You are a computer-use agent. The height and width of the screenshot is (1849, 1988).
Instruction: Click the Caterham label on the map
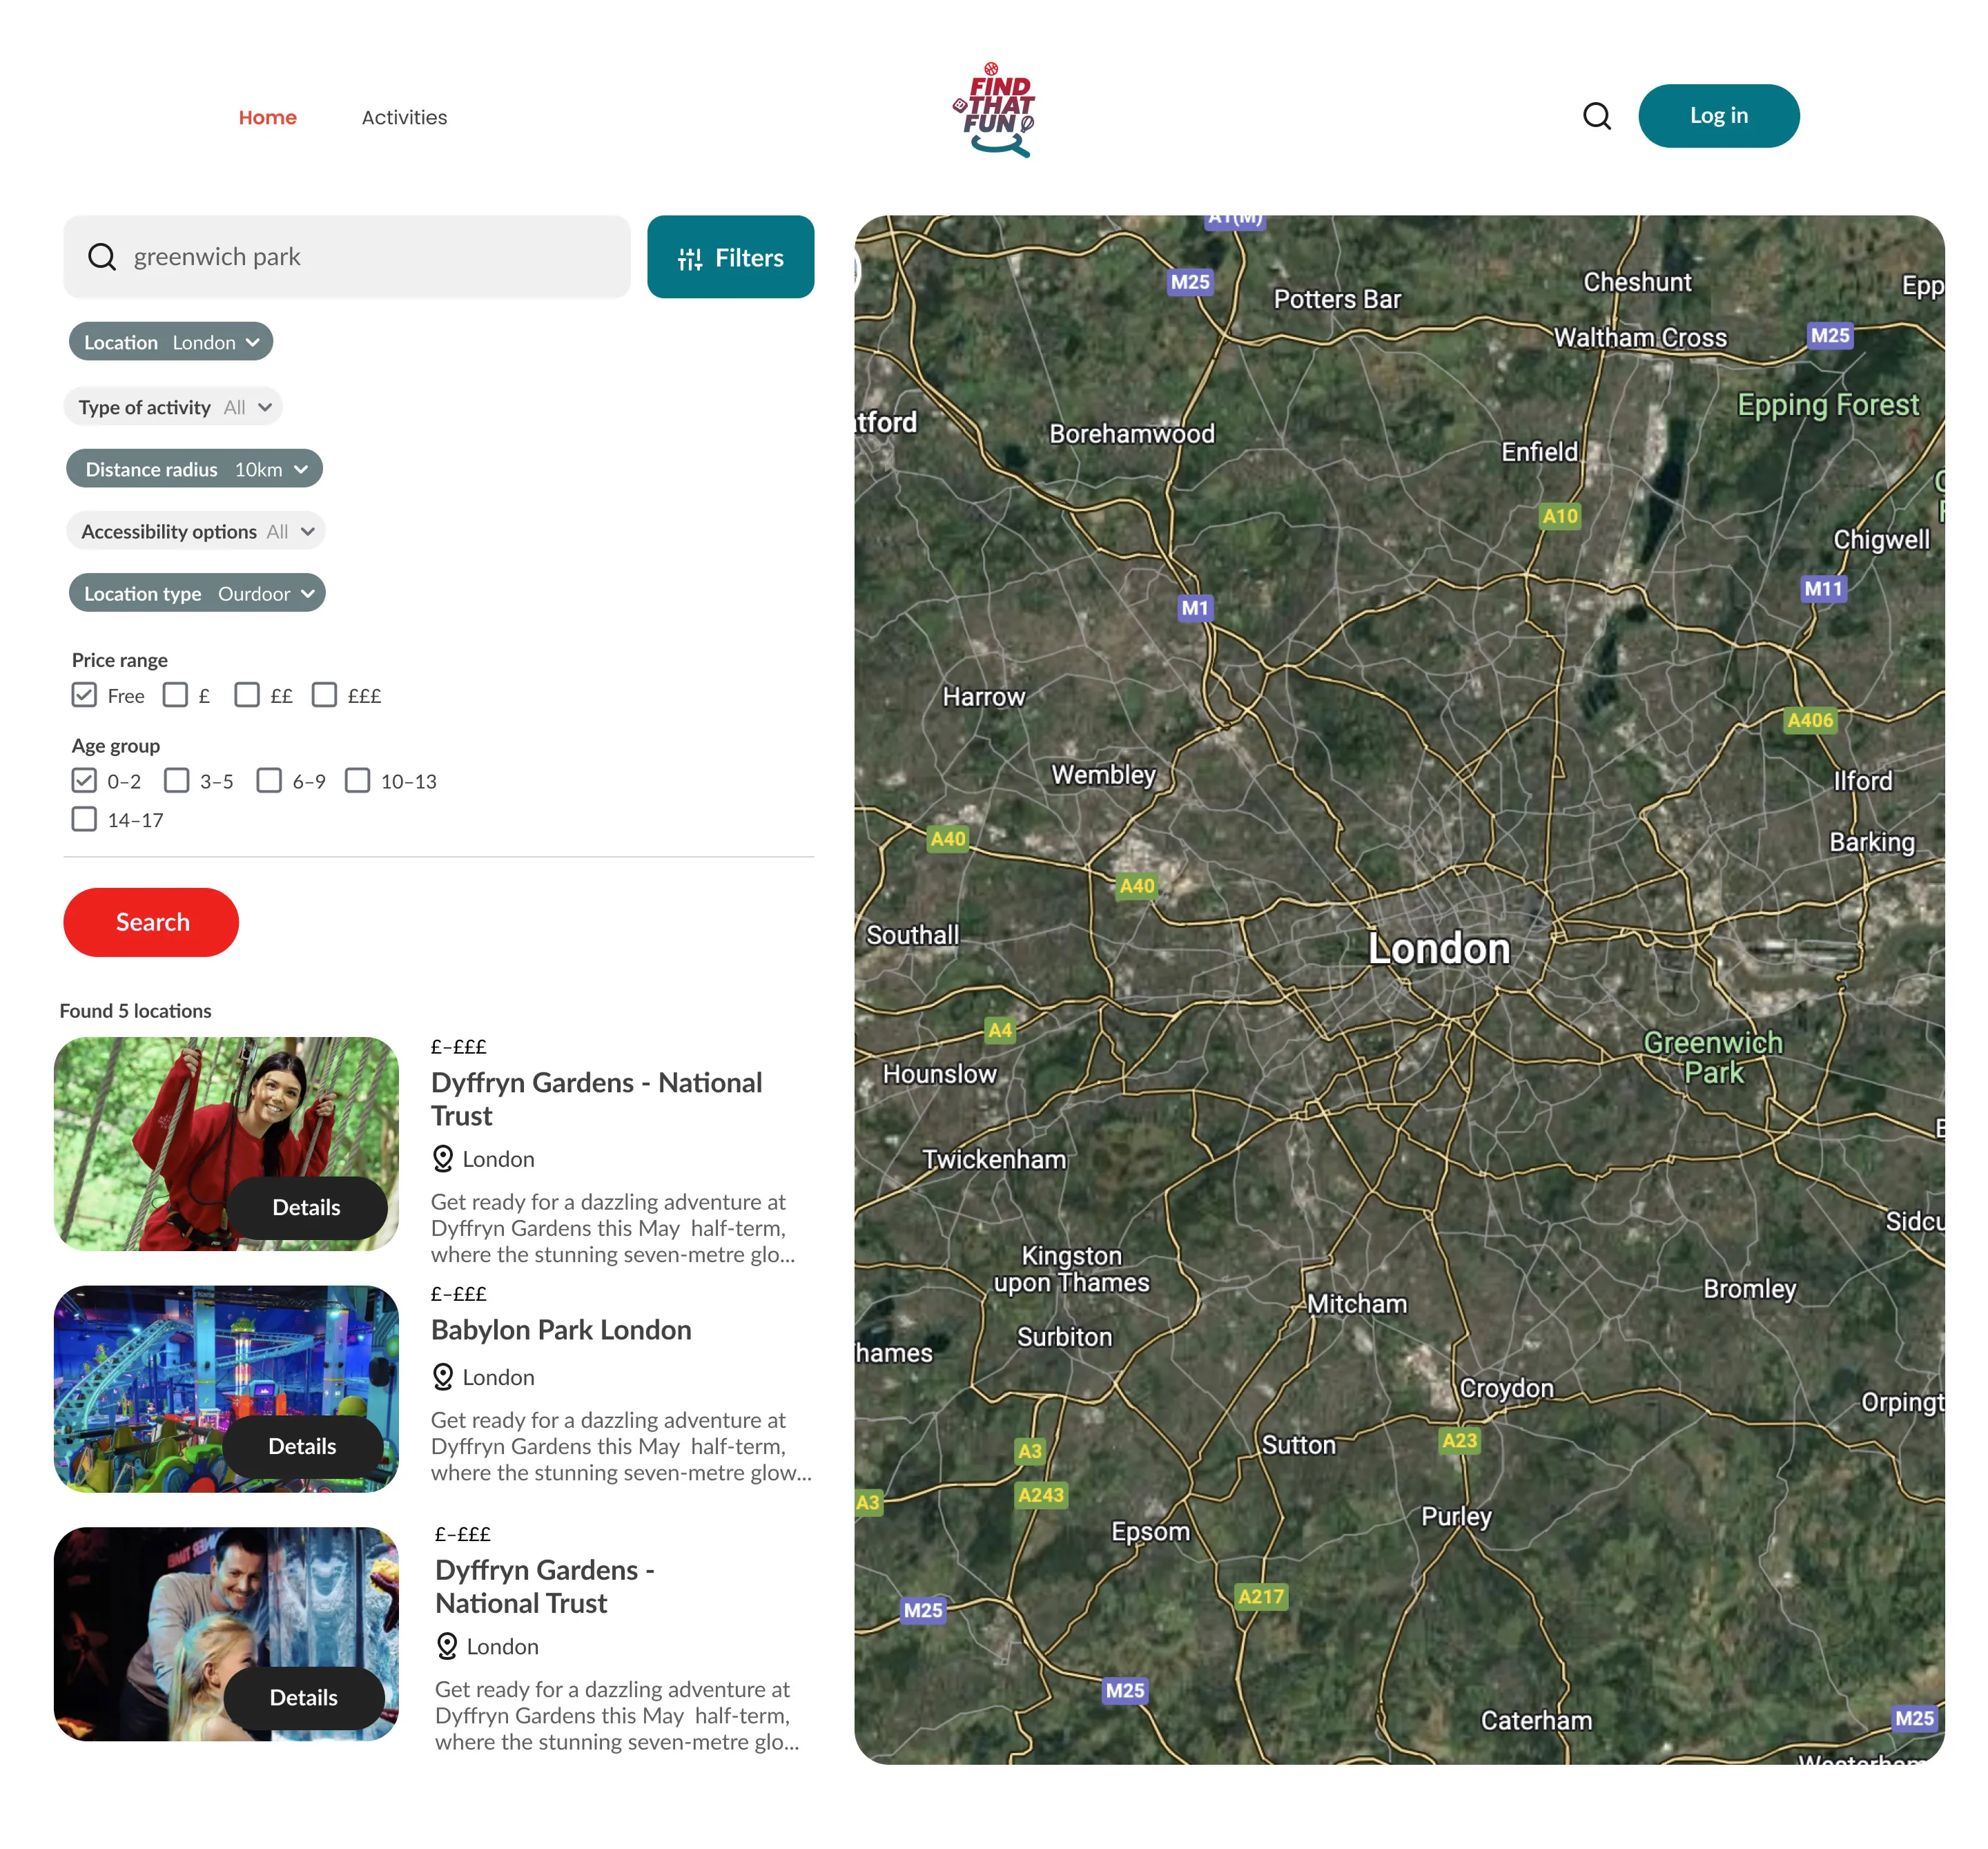pyautogui.click(x=1536, y=1721)
